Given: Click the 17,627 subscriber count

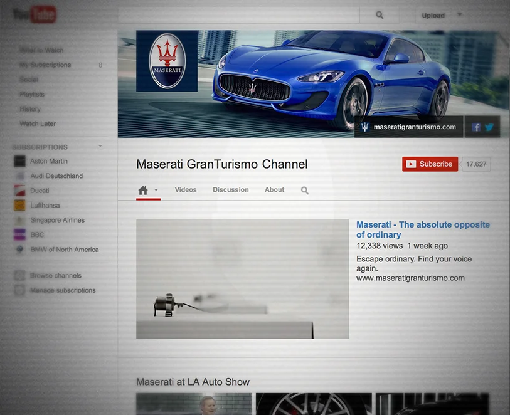Looking at the screenshot, I should click(x=476, y=164).
